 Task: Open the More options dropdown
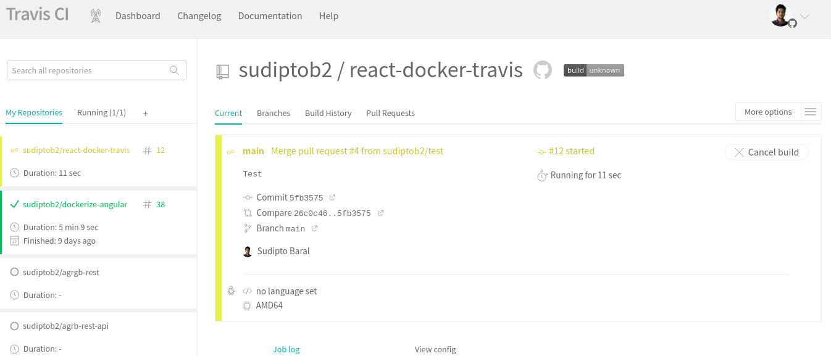[x=767, y=112]
